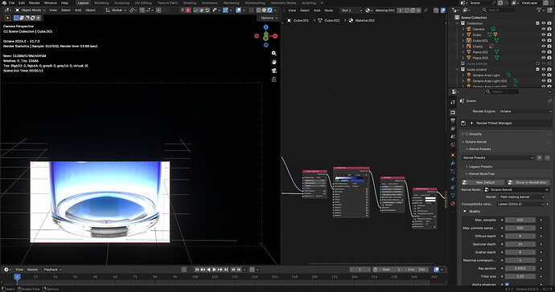Toggle Octane Area Light visibility eye
The image size is (555, 292).
tap(543, 75)
